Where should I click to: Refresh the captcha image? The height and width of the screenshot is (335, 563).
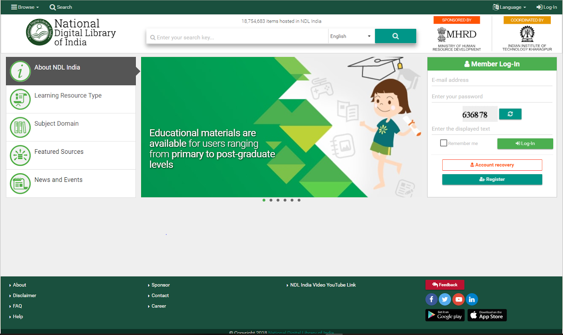pos(510,114)
